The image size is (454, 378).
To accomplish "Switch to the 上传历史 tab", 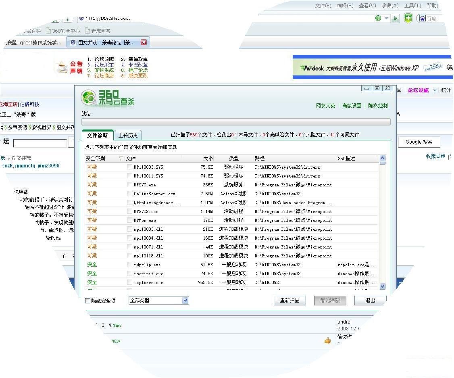I will pos(128,135).
